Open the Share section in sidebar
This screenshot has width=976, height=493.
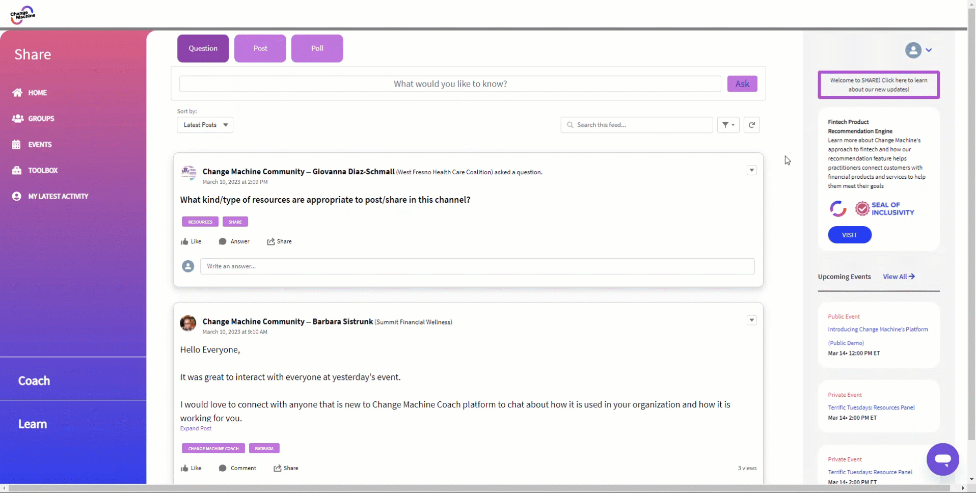[33, 54]
